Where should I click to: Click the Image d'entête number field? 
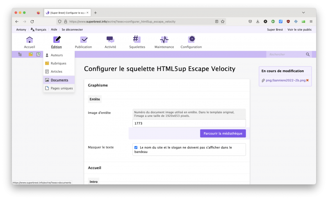pyautogui.click(x=189, y=123)
